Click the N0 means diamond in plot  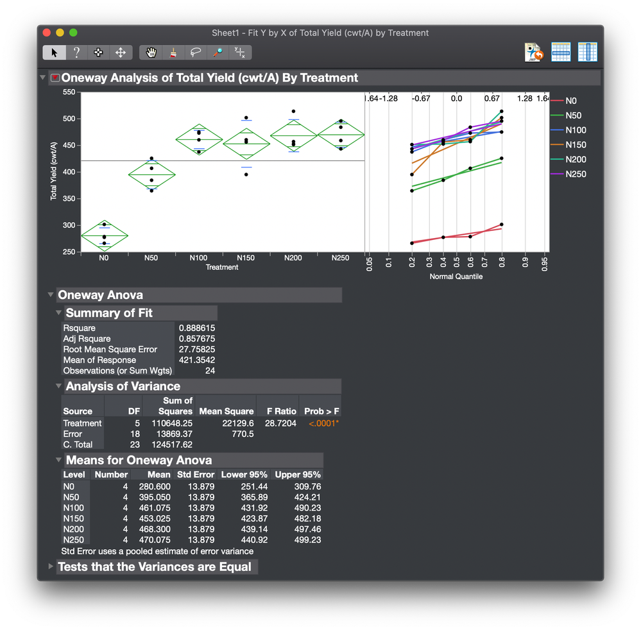click(105, 236)
